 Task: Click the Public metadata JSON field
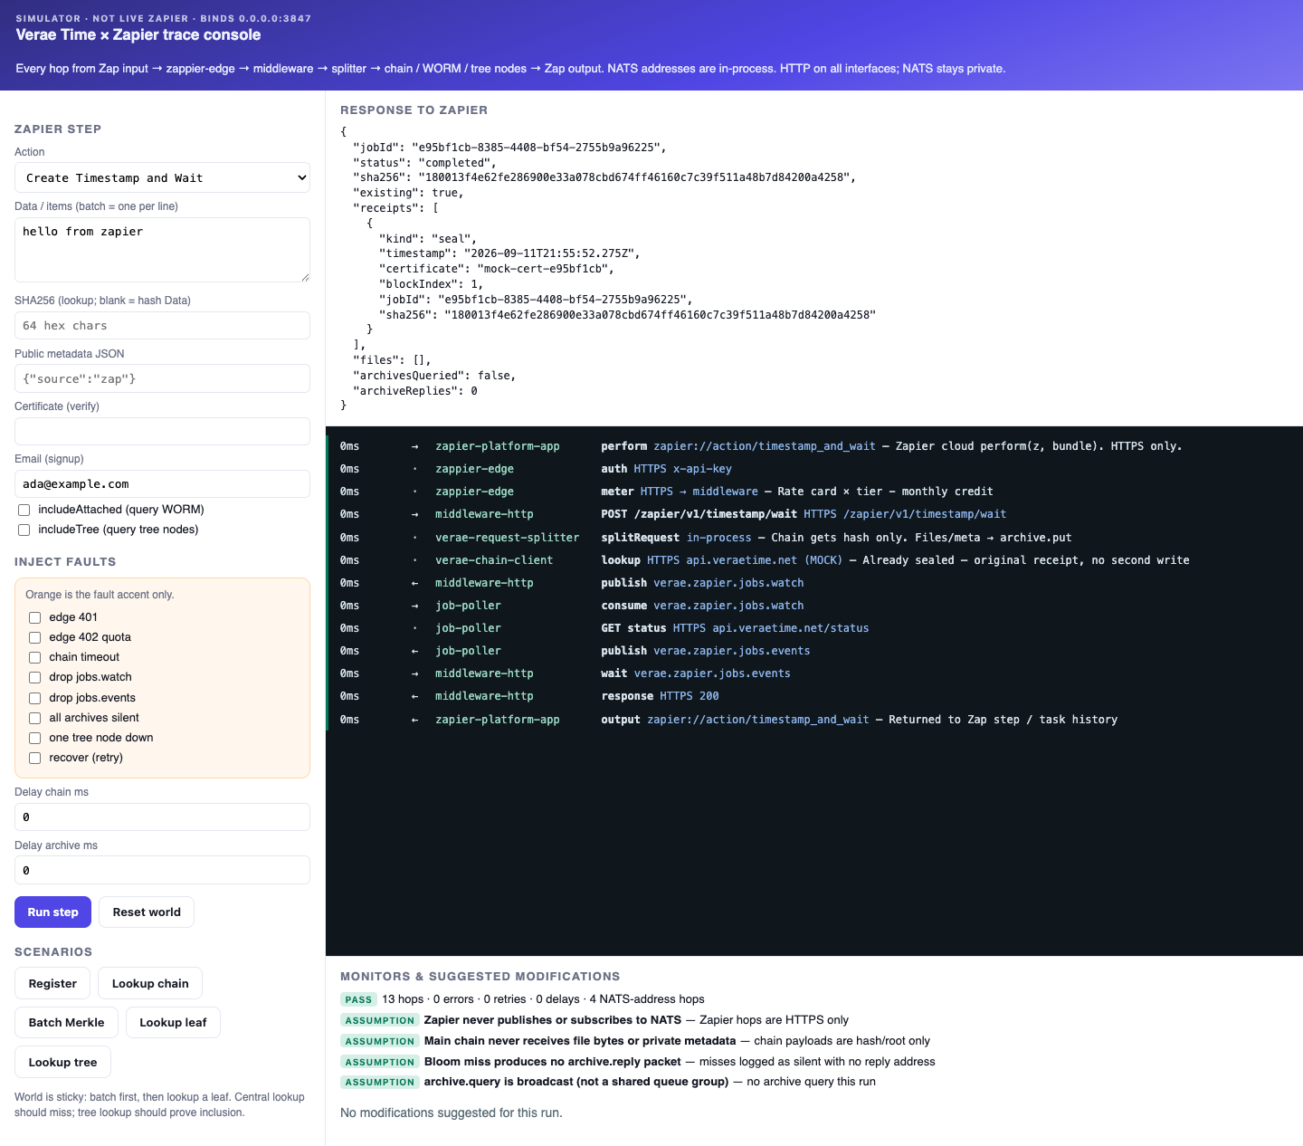pyautogui.click(x=162, y=378)
